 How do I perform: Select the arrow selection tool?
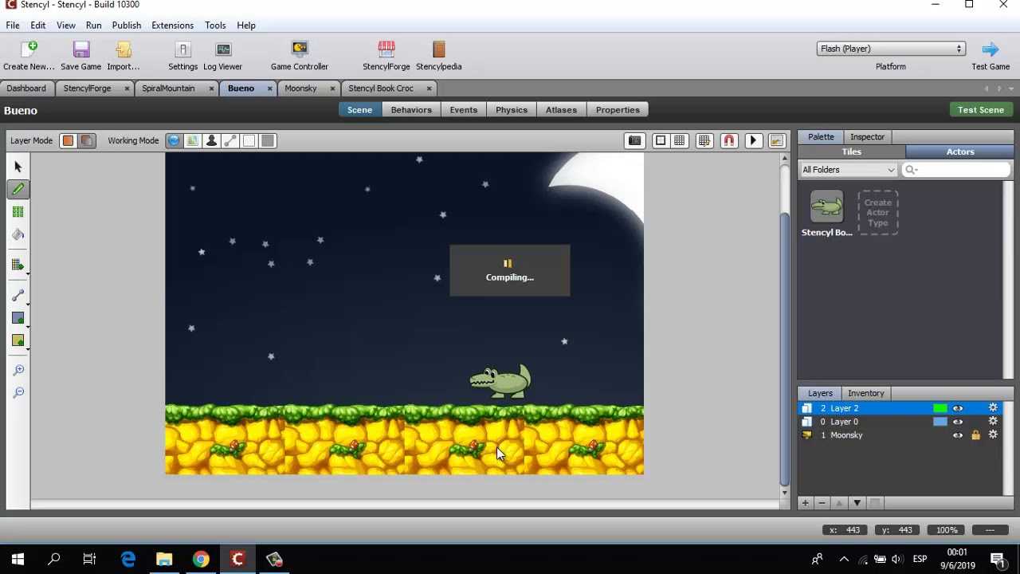click(x=18, y=167)
